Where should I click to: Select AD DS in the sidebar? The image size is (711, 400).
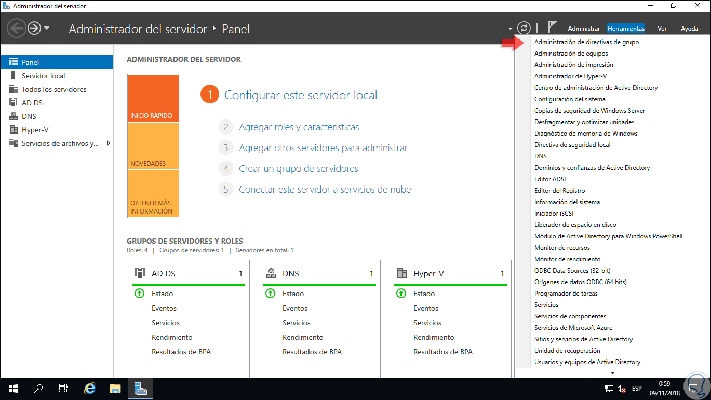point(32,103)
